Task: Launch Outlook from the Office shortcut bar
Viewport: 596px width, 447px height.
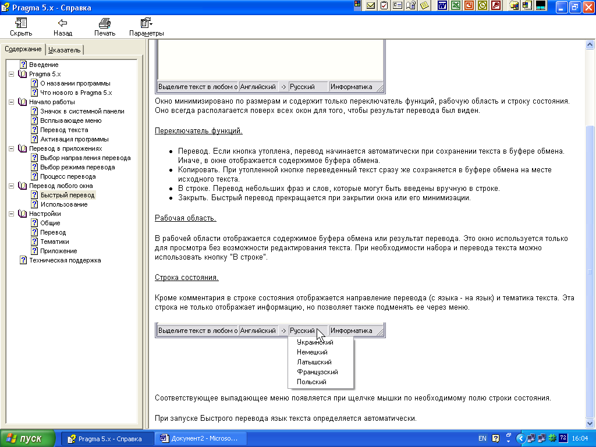Action: point(483,6)
